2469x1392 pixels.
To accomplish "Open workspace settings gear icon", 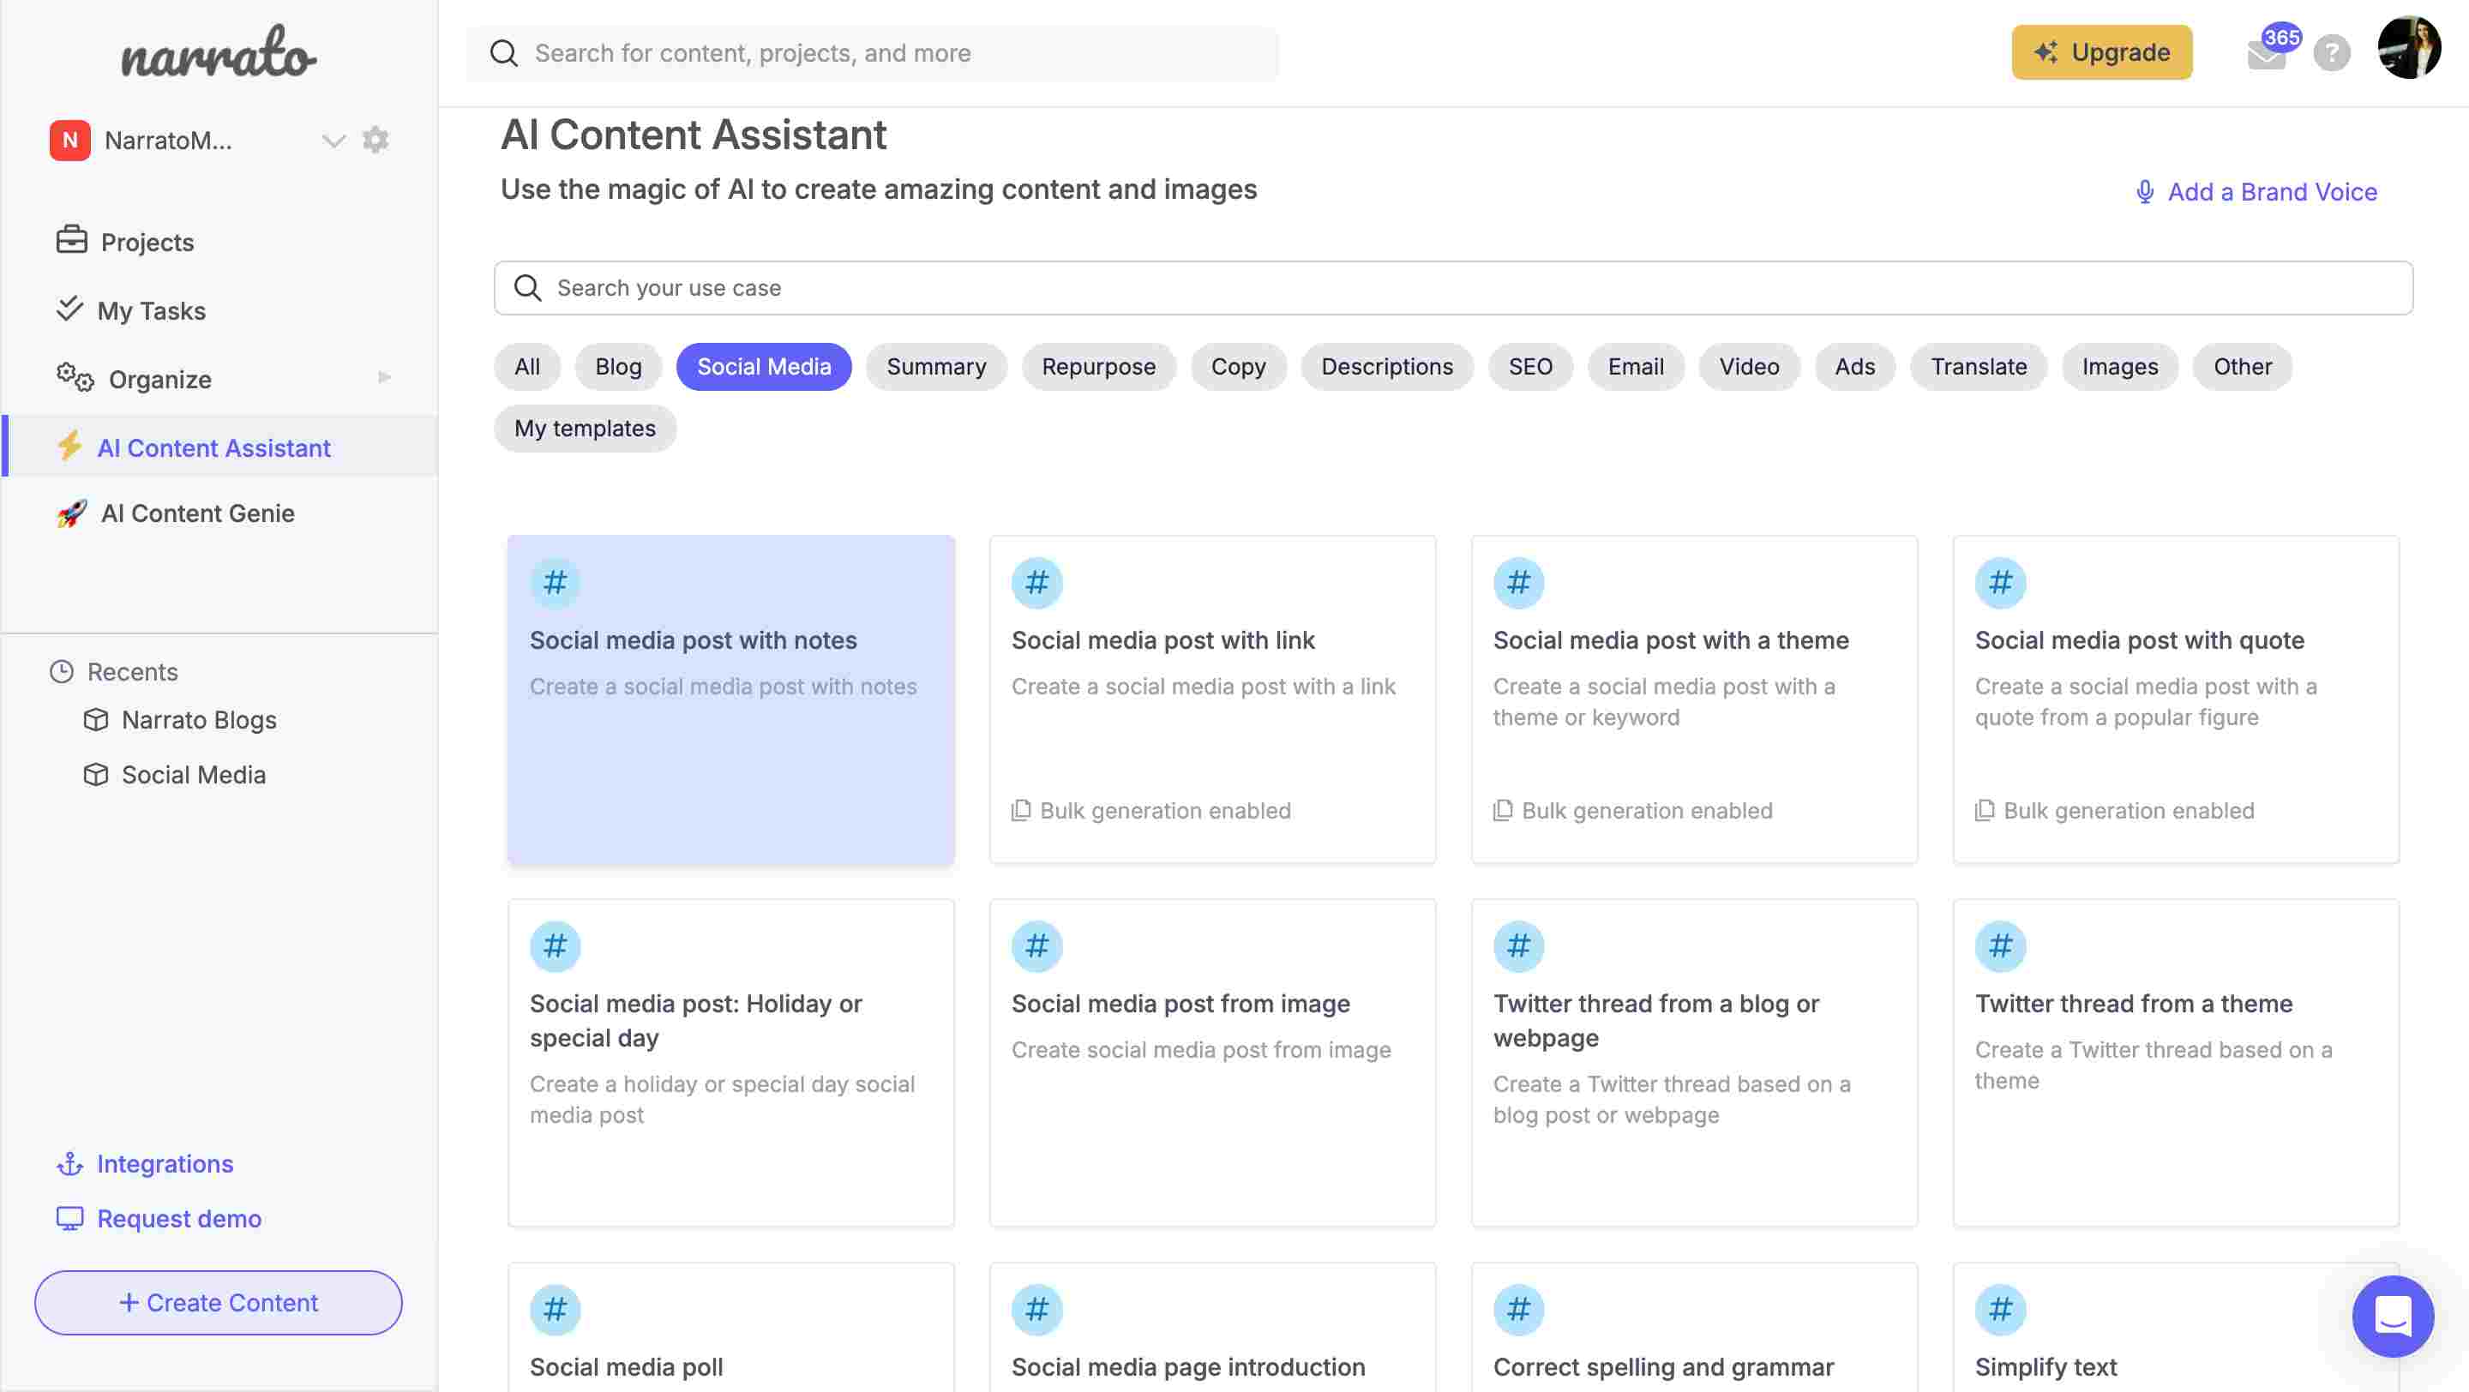I will pyautogui.click(x=375, y=140).
